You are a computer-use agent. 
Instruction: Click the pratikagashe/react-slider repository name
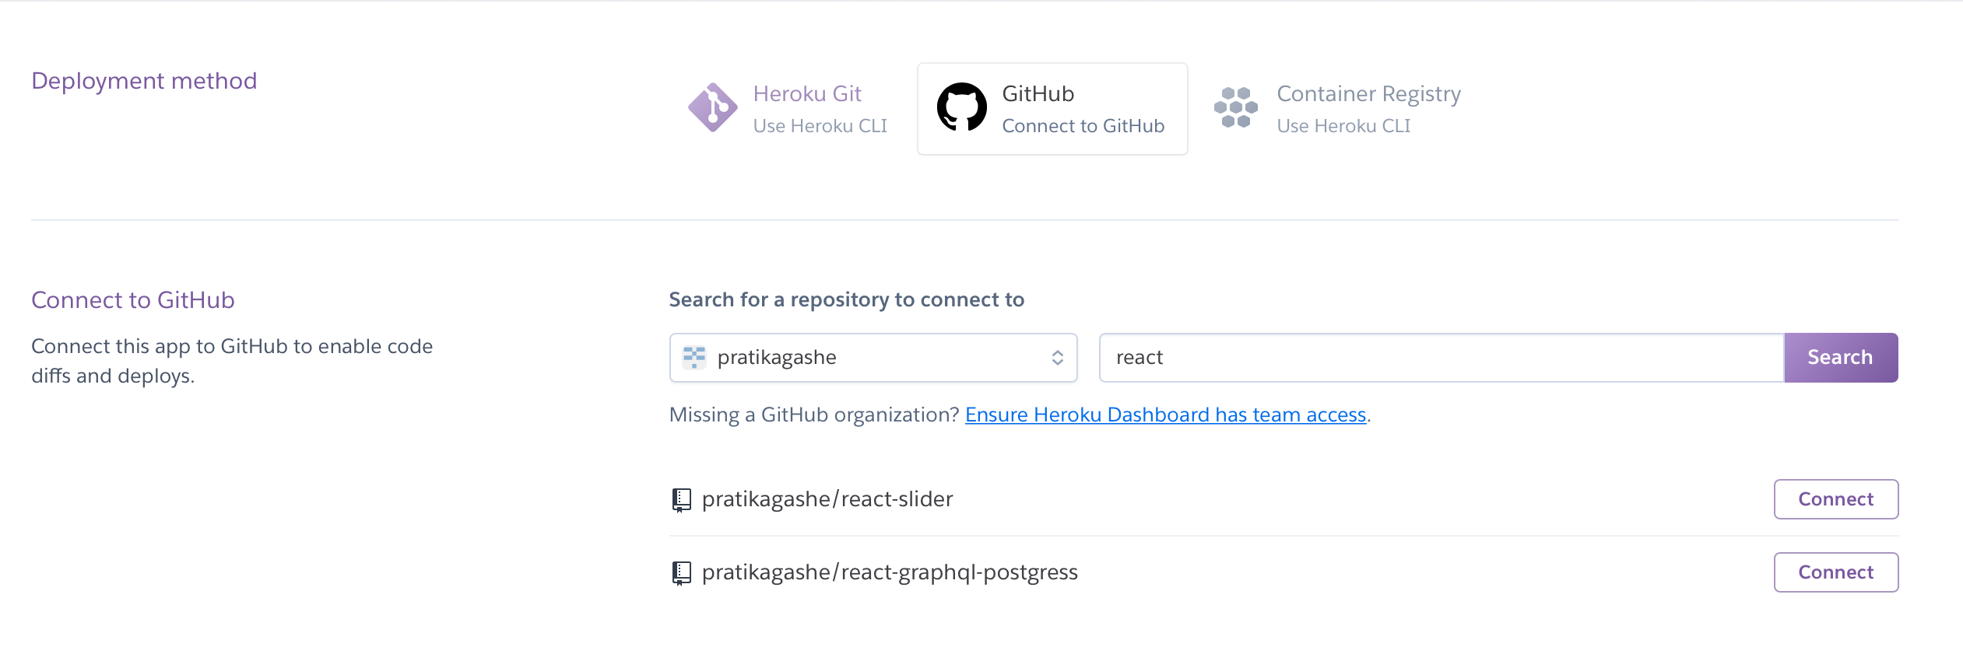tap(827, 498)
